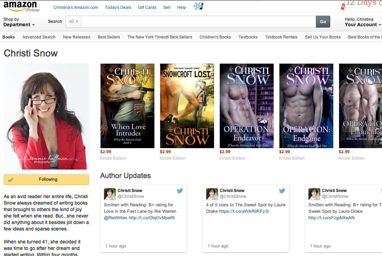382x256 pixels.
Task: Open the Best Sellers books tab
Action: click(x=109, y=37)
